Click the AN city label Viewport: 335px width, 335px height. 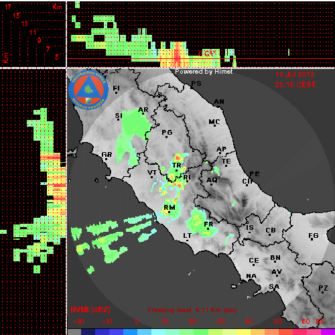pos(219,102)
